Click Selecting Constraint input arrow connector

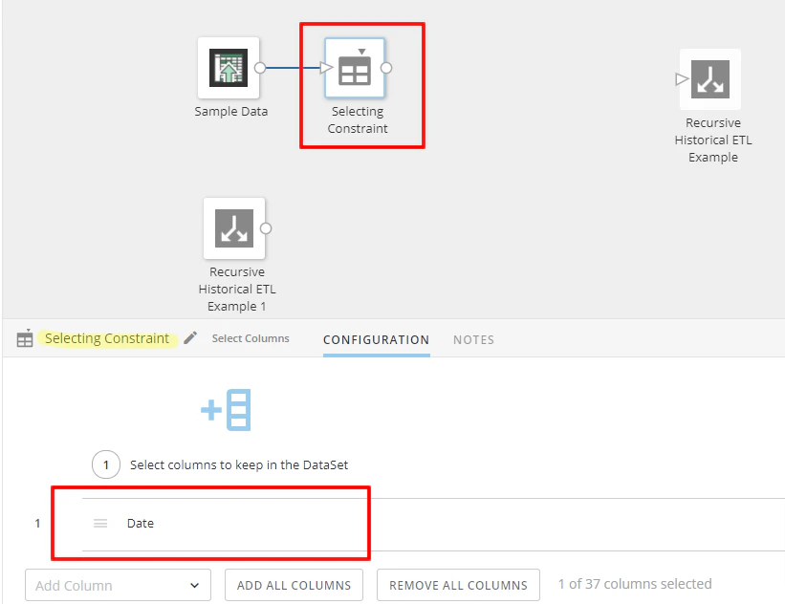(326, 67)
